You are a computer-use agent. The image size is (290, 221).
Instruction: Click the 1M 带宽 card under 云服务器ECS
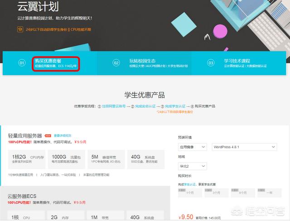[106, 216]
